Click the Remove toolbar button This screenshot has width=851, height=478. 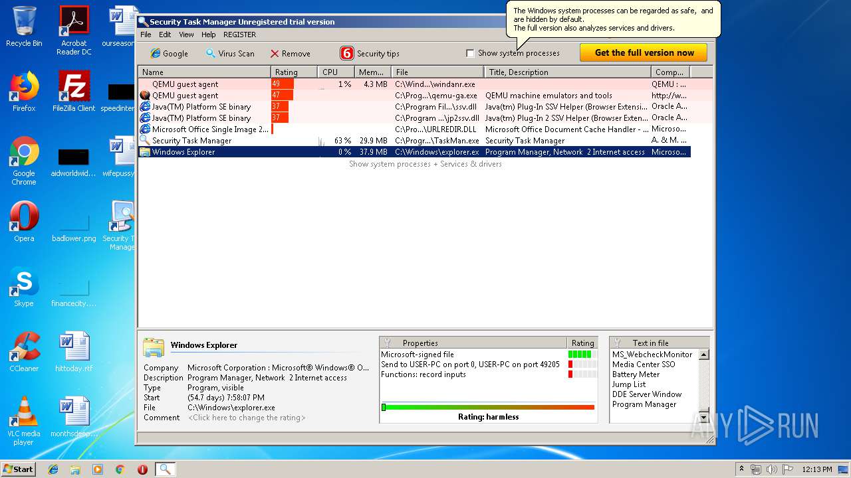coord(290,53)
